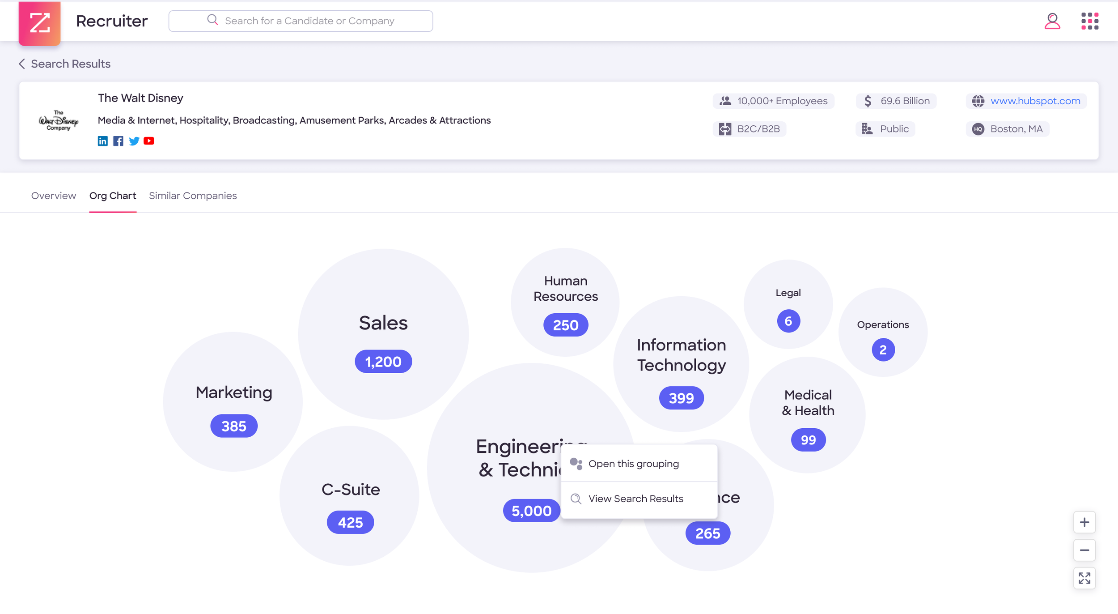Zoom out with the minus button
Viewport: 1118px width, 614px height.
click(1084, 550)
